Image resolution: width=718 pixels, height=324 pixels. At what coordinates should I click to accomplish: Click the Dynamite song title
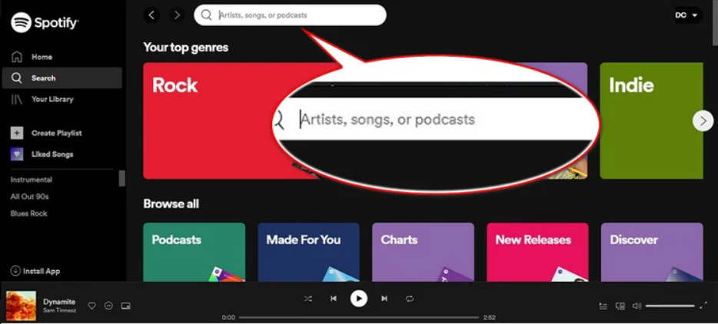pyautogui.click(x=59, y=302)
